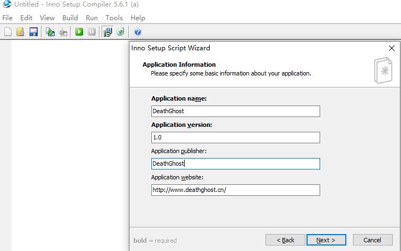Viewport: 401px width, 251px height.
Task: Cancel the Script Wizard
Action: [373, 240]
